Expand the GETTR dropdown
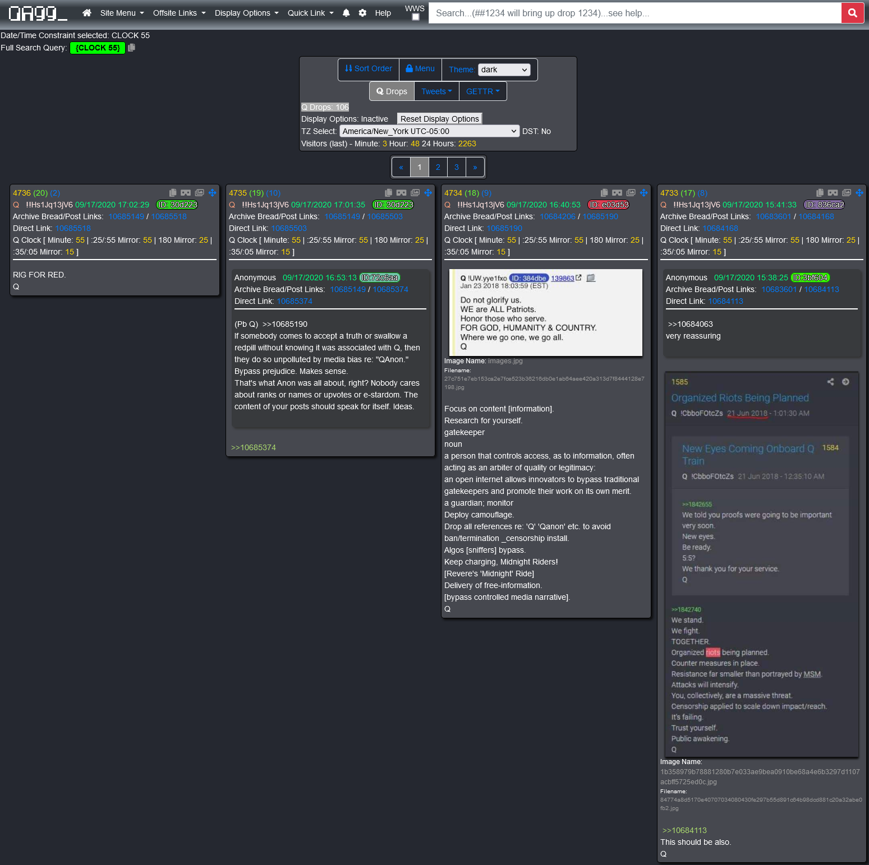869x865 pixels. click(483, 91)
